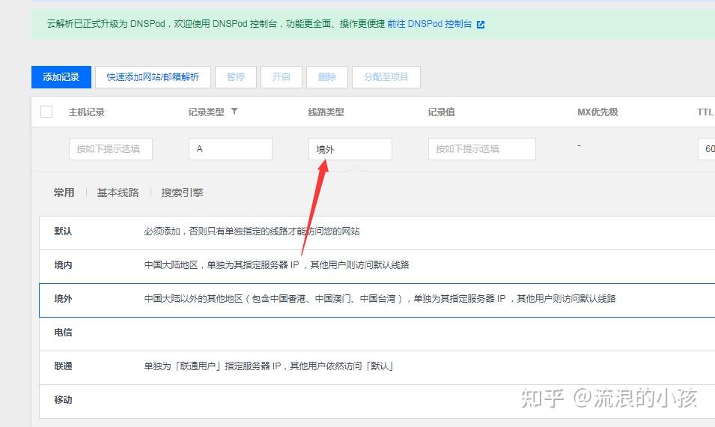The image size is (715, 427).
Task: Click the 删除 button
Action: tap(327, 77)
